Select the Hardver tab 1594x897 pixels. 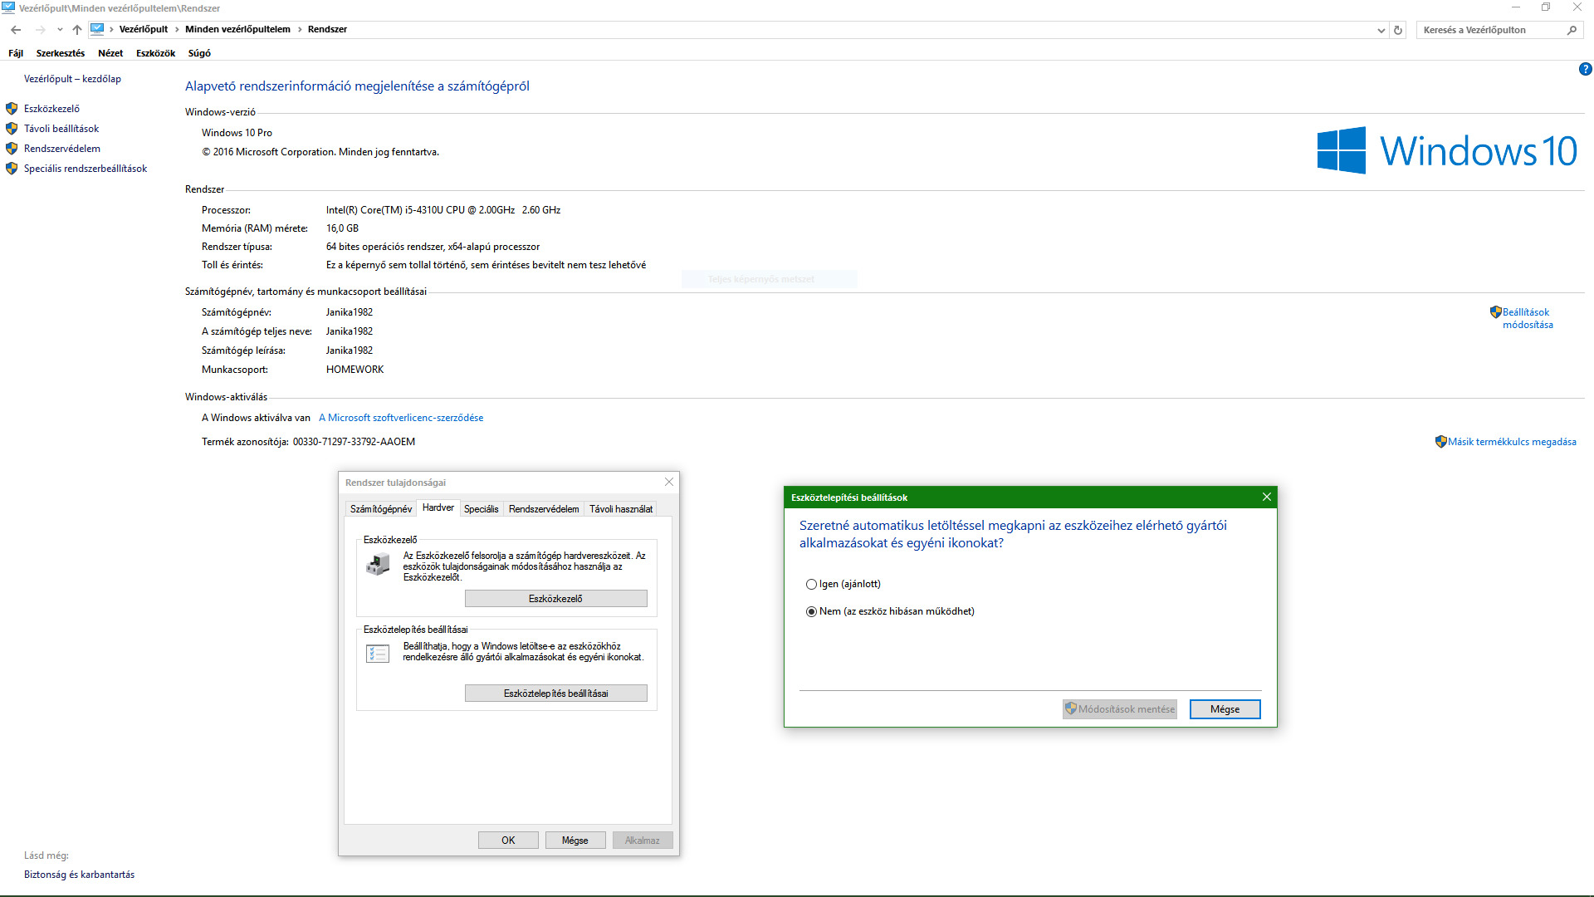click(x=438, y=507)
